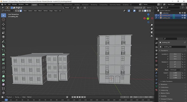Toggle the Location X lock
Viewport: 187px width, 102px height.
point(182,54)
